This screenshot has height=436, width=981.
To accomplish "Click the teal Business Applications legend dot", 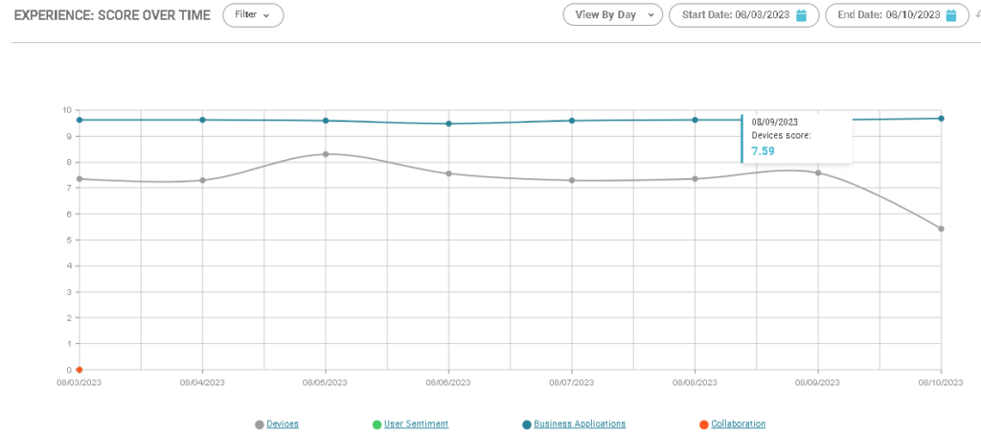I will [526, 425].
